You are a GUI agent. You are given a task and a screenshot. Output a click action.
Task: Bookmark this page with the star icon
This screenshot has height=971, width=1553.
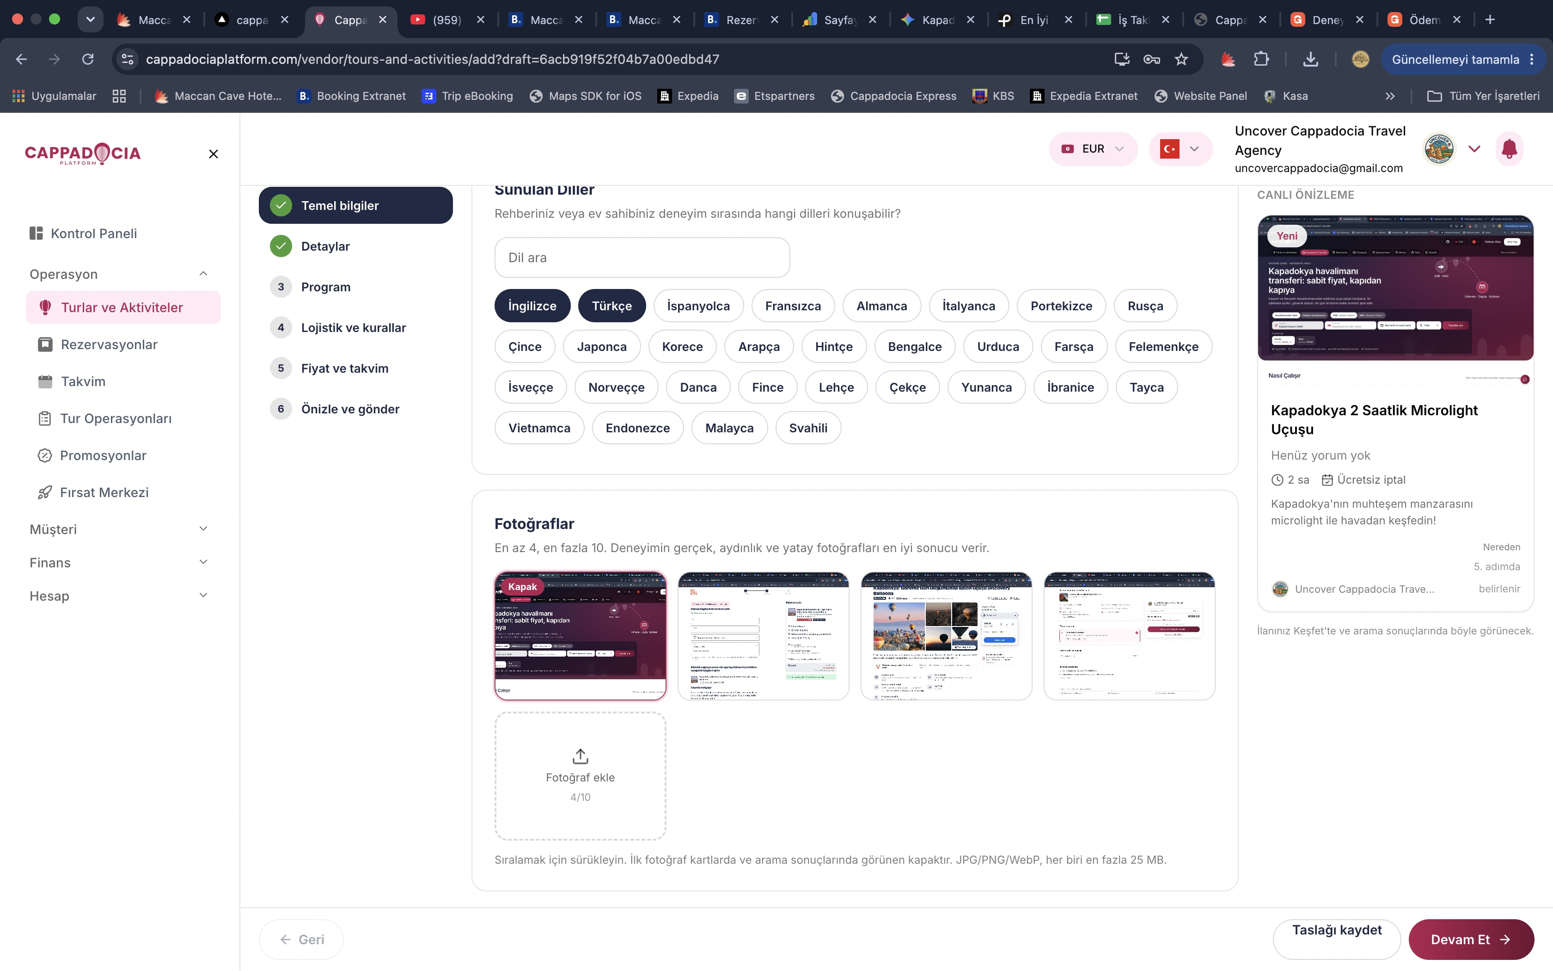coord(1181,59)
